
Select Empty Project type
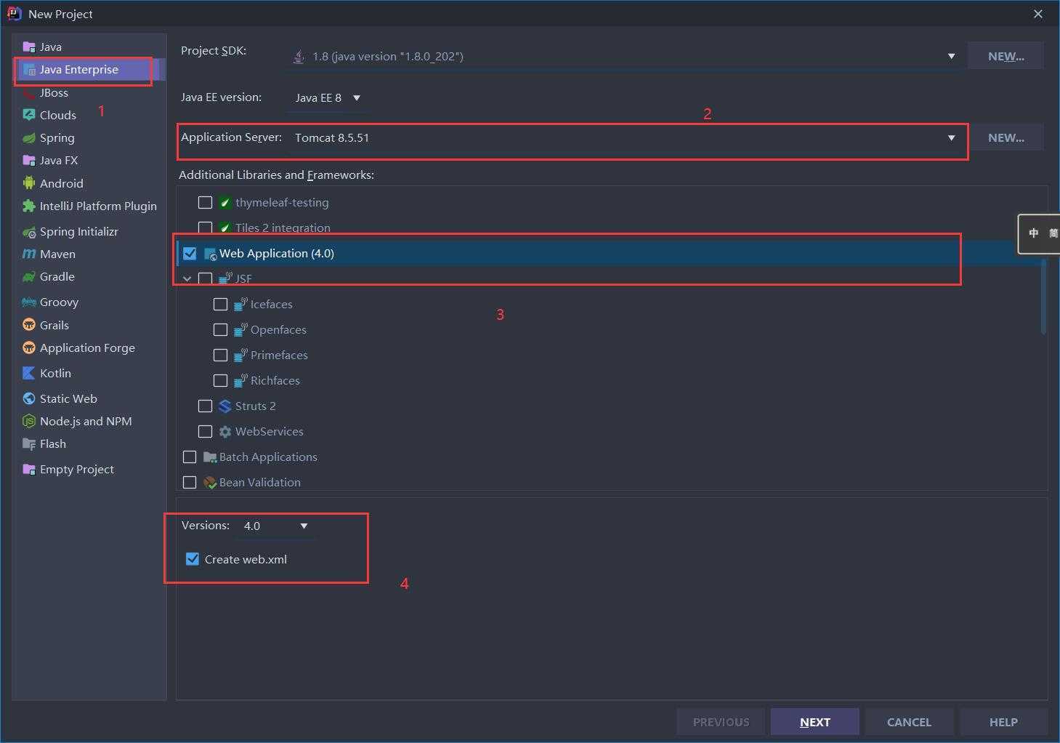click(77, 469)
